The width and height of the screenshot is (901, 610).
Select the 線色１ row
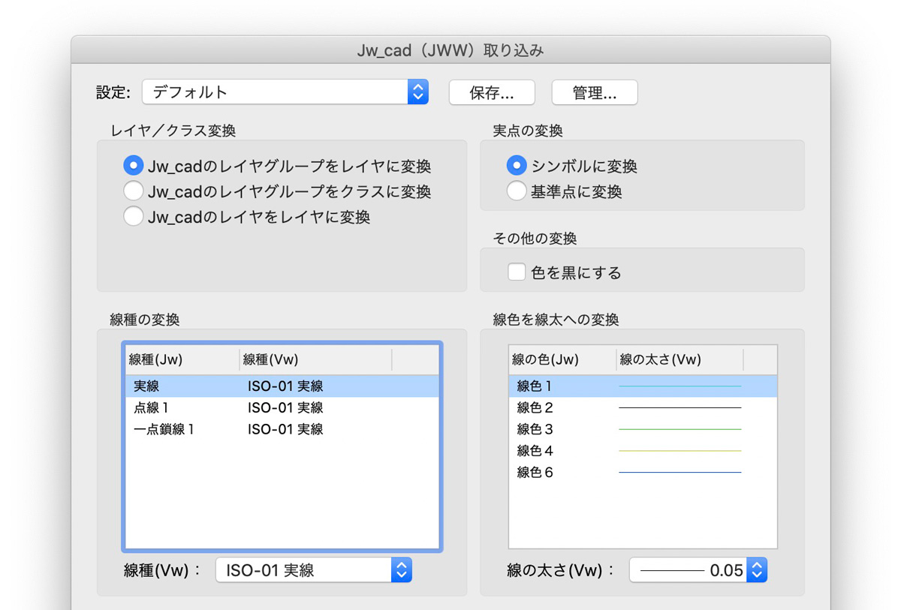pos(643,386)
